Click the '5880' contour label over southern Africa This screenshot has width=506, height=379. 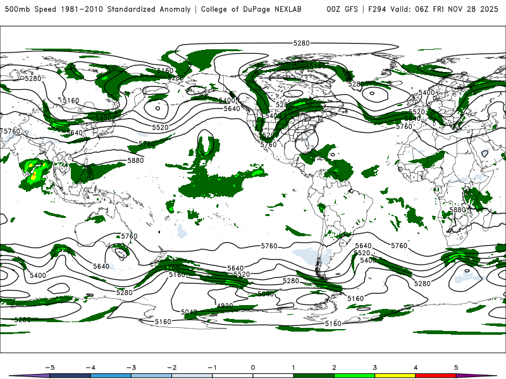[x=457, y=210]
